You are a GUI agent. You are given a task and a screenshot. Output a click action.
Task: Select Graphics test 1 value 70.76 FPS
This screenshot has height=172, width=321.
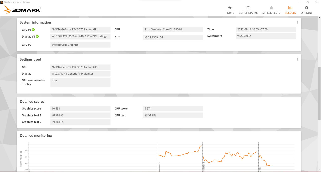[80, 115]
